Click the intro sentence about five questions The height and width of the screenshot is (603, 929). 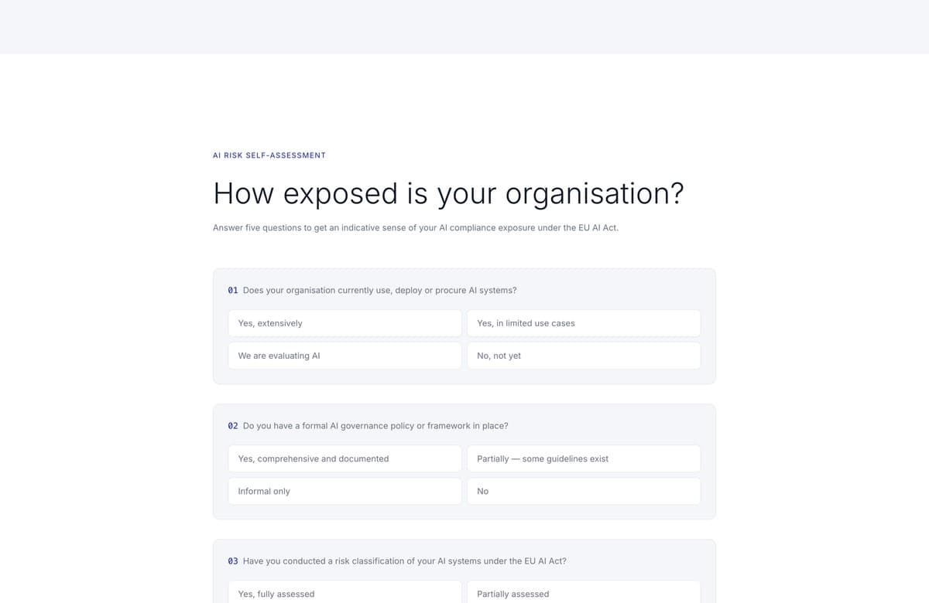click(x=416, y=228)
